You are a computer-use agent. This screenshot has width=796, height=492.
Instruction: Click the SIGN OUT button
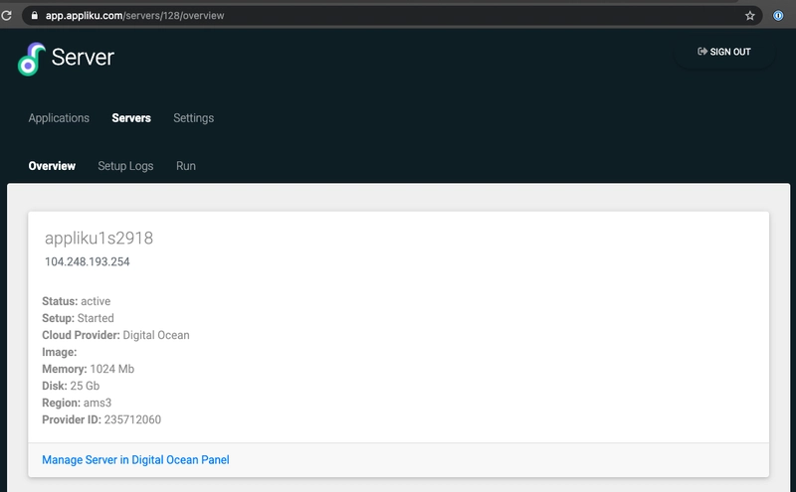(724, 52)
